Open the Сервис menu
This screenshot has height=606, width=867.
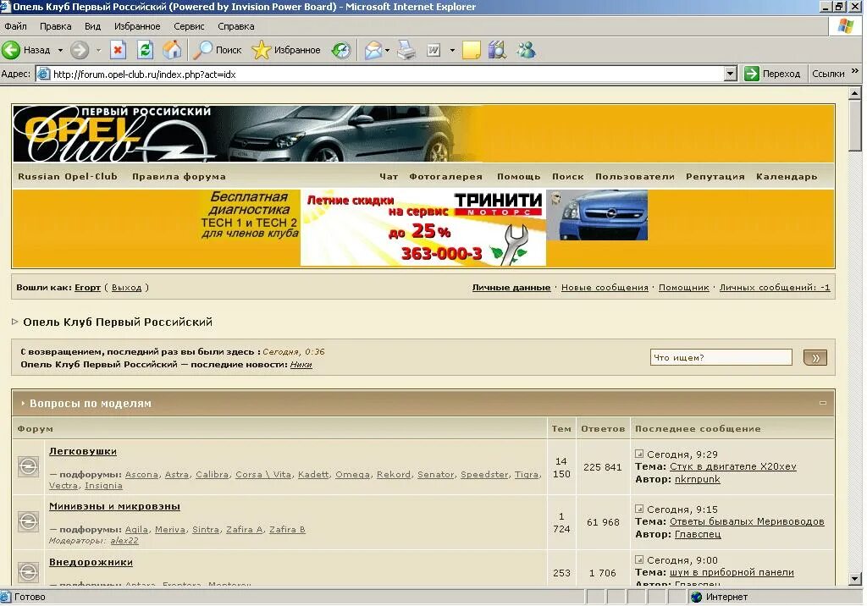click(x=189, y=26)
